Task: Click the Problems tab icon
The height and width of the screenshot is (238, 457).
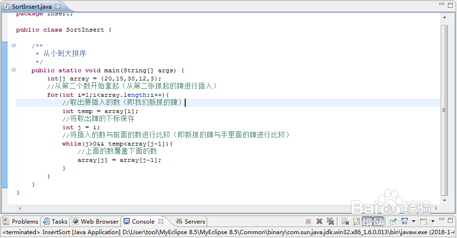Action: [x=6, y=221]
